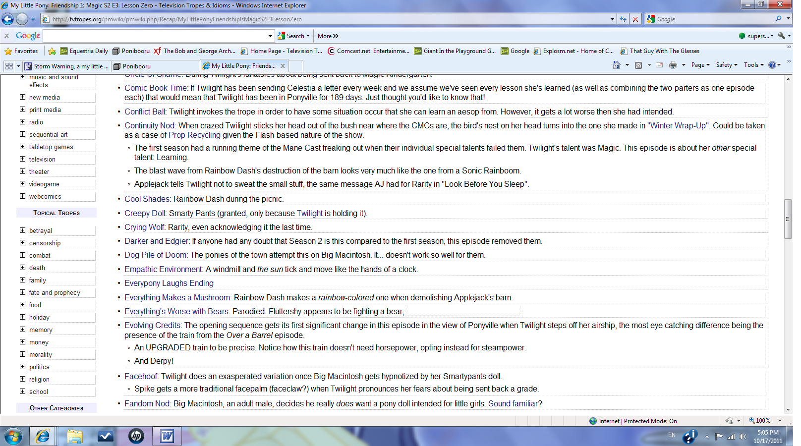Expand the videogame tree item
This screenshot has width=801, height=446.
pos(22,184)
